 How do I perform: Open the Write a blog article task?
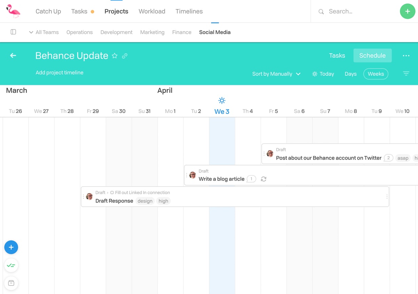point(222,179)
